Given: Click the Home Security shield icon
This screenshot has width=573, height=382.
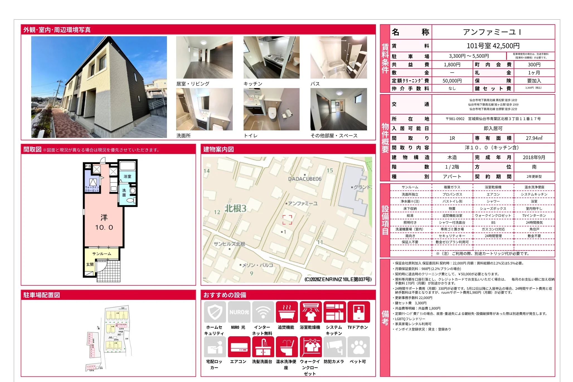Looking at the screenshot, I should click(215, 312).
